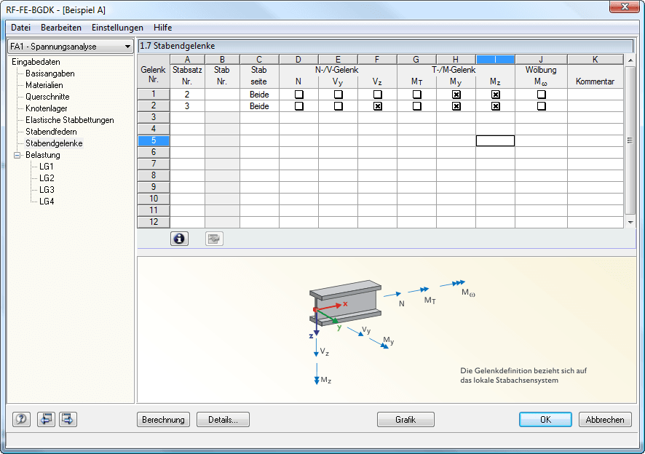The image size is (645, 454).
Task: Click table scrollbar down arrow
Action: coord(630,223)
